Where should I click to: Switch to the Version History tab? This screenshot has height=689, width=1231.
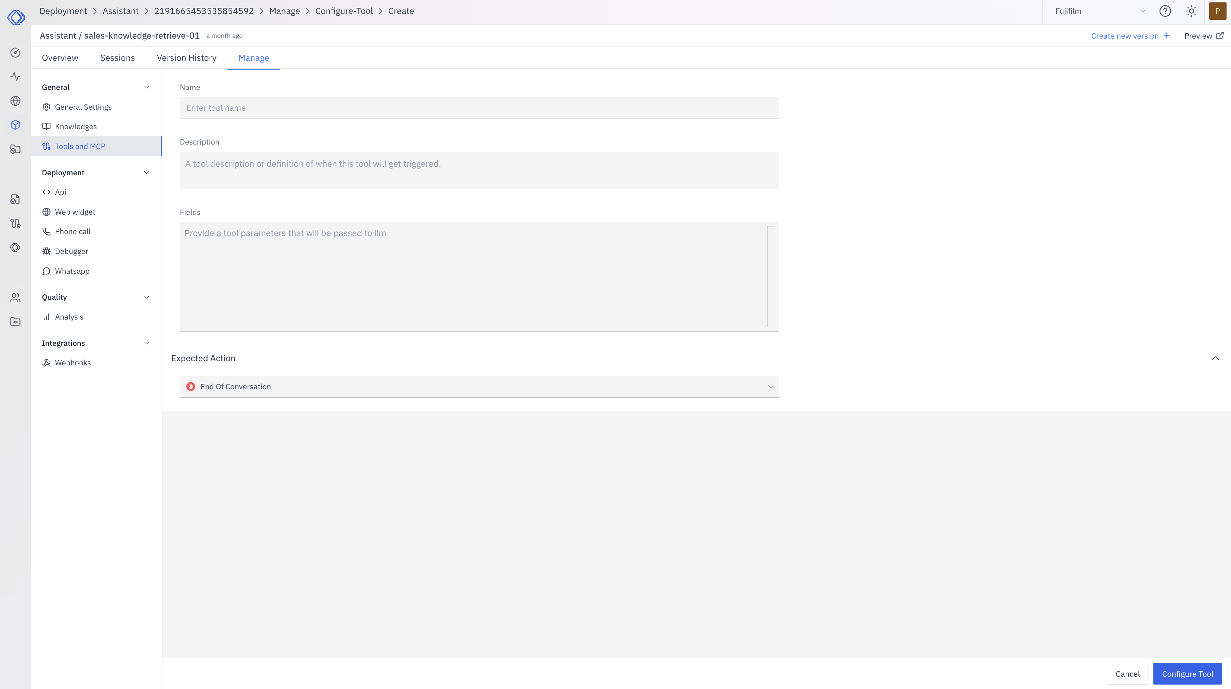[x=186, y=58]
